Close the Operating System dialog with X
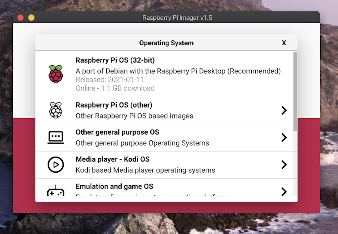 284,43
